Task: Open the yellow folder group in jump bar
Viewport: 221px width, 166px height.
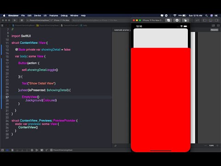Action: 48,25
